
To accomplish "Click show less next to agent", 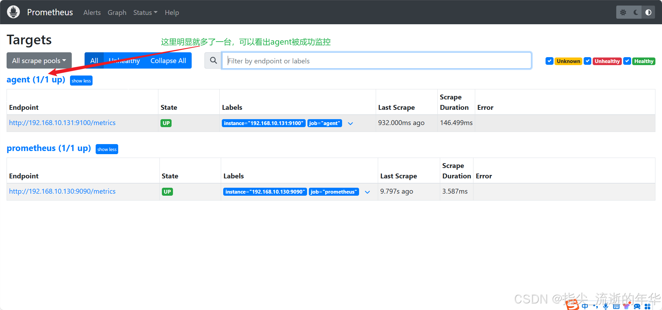I will click(81, 81).
